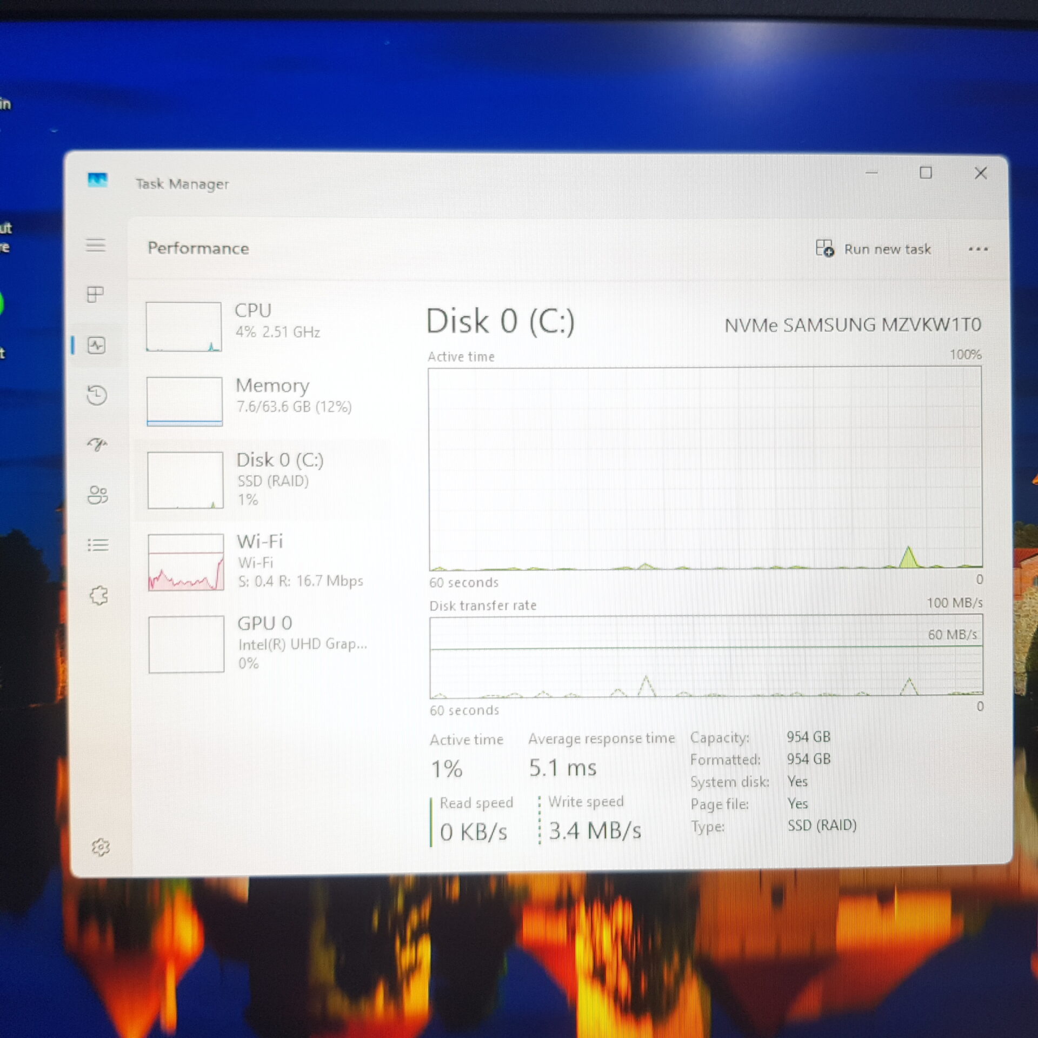
Task: Open the Services page puzzle icon
Action: click(99, 596)
